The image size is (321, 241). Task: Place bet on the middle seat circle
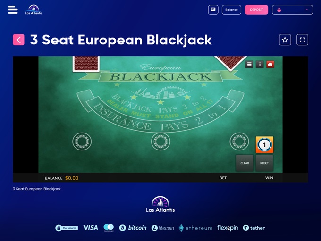(x=160, y=141)
